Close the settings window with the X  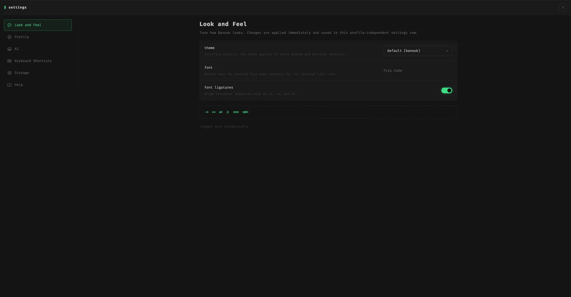563,7
